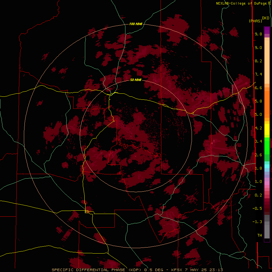Select the peach swatch on color bar
This screenshot has width=272, height=272.
[x=267, y=62]
